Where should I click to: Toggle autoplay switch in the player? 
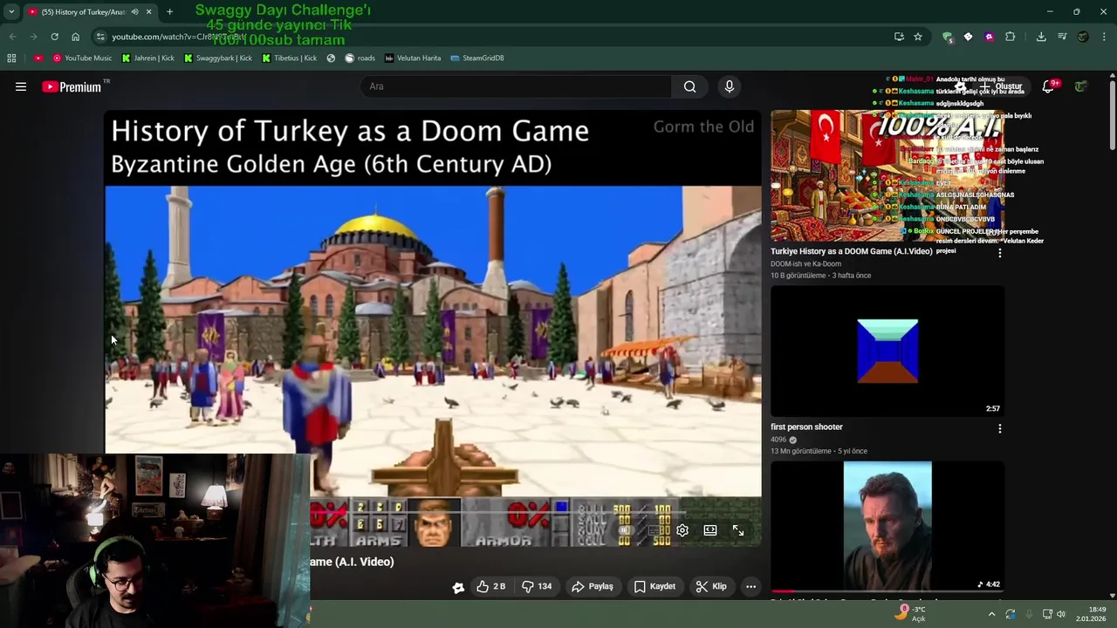[x=625, y=530]
